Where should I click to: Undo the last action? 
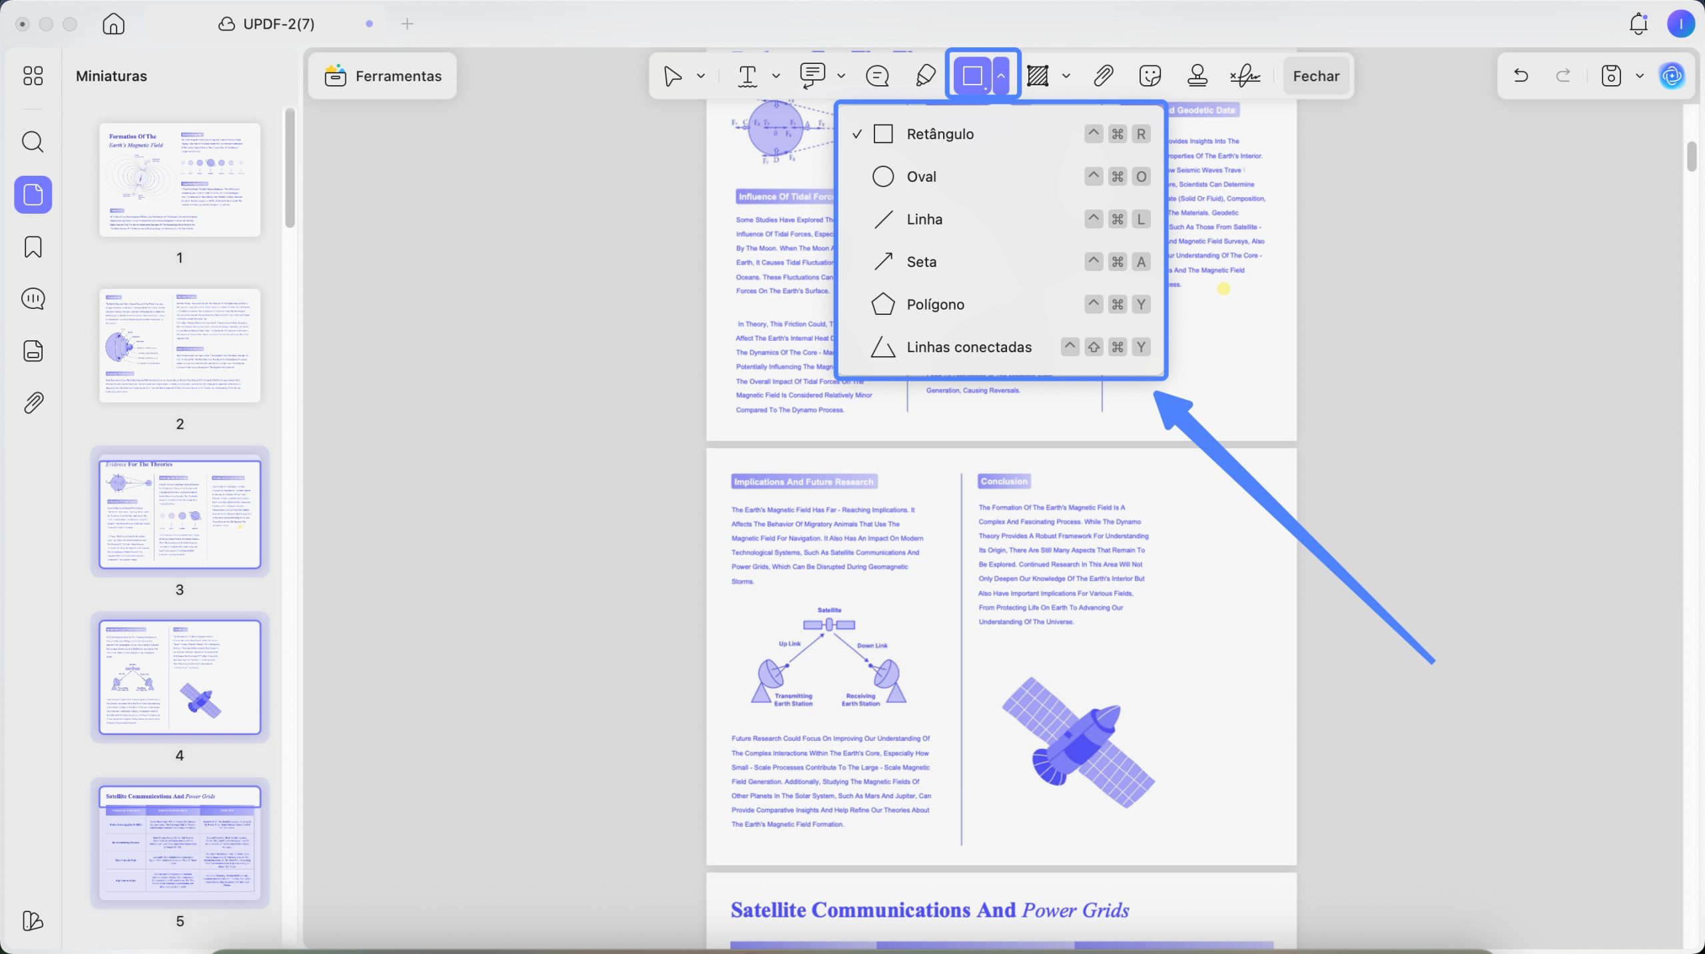pyautogui.click(x=1521, y=75)
